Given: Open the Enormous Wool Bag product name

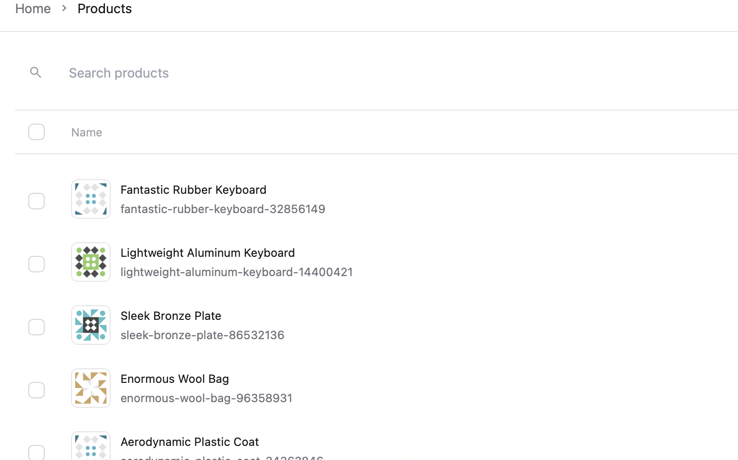Looking at the screenshot, I should (175, 379).
